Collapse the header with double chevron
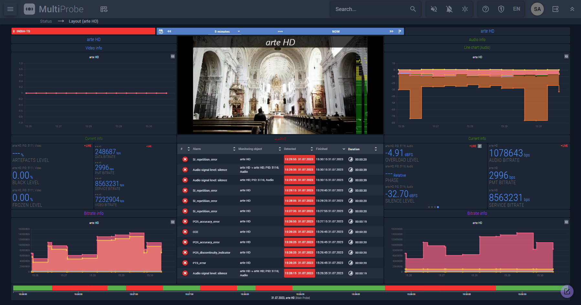 point(572,9)
